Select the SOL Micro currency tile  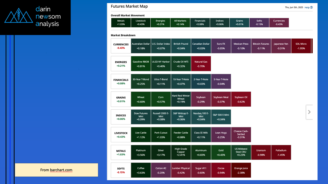301,46
